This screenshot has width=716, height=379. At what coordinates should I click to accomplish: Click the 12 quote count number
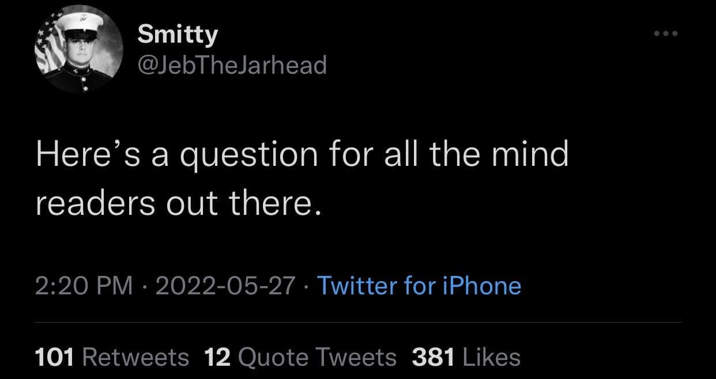click(x=217, y=358)
